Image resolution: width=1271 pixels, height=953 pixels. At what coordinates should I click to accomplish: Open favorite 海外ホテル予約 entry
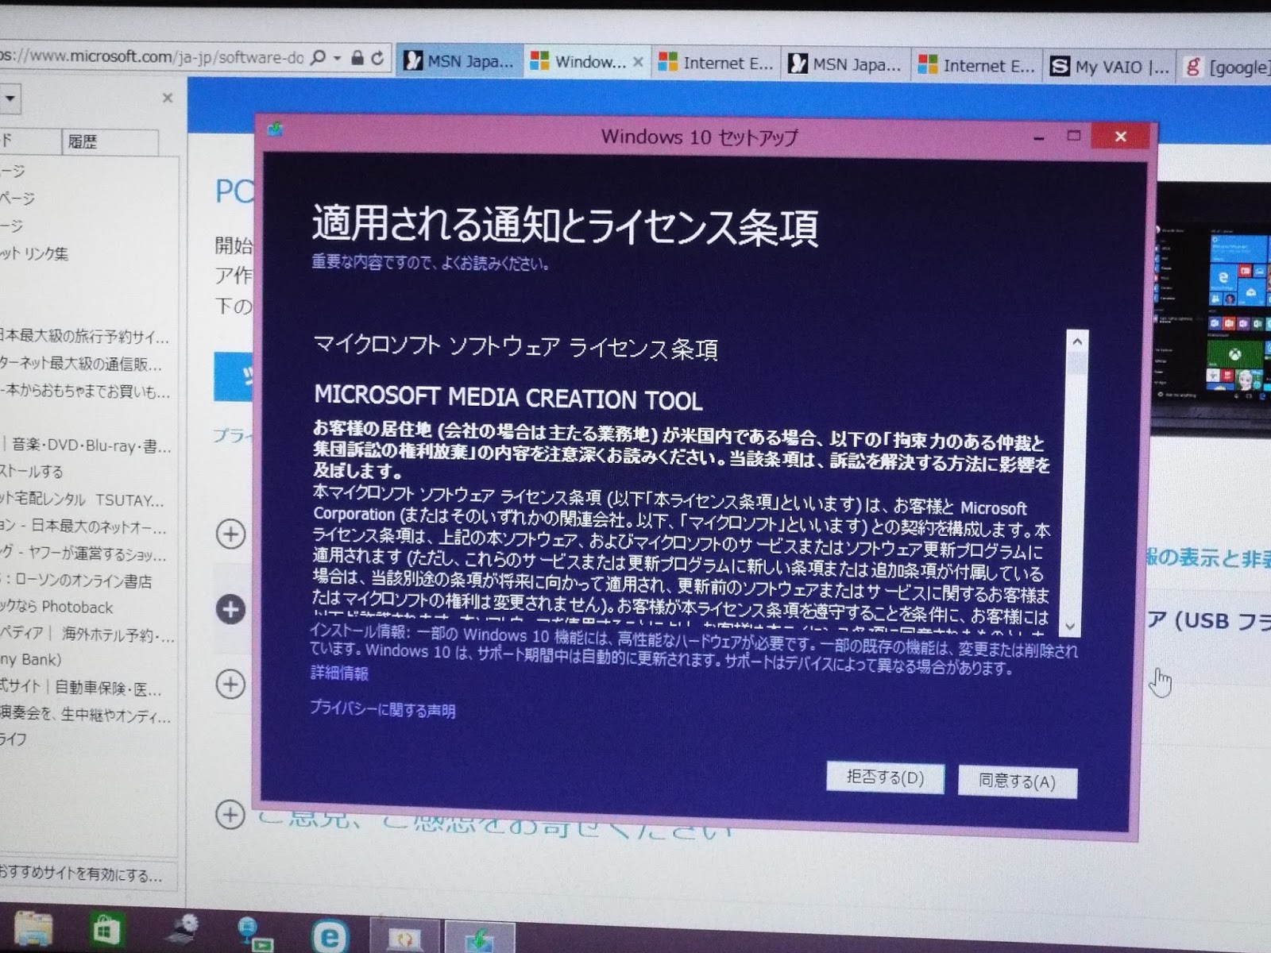click(87, 635)
